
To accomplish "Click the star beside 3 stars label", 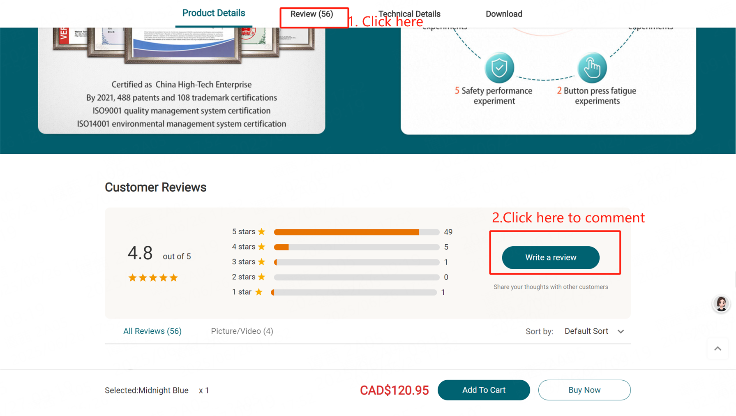I will tap(262, 262).
